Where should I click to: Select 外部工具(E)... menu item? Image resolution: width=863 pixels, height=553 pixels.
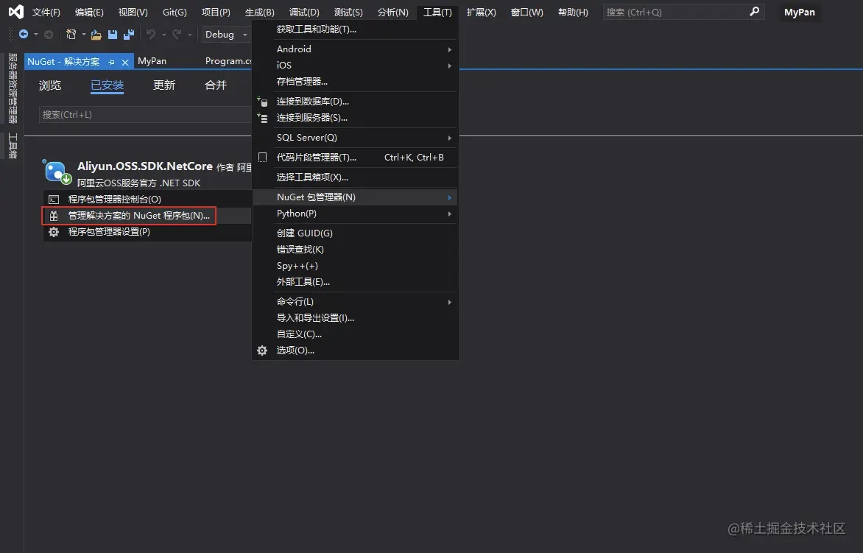pyautogui.click(x=355, y=282)
